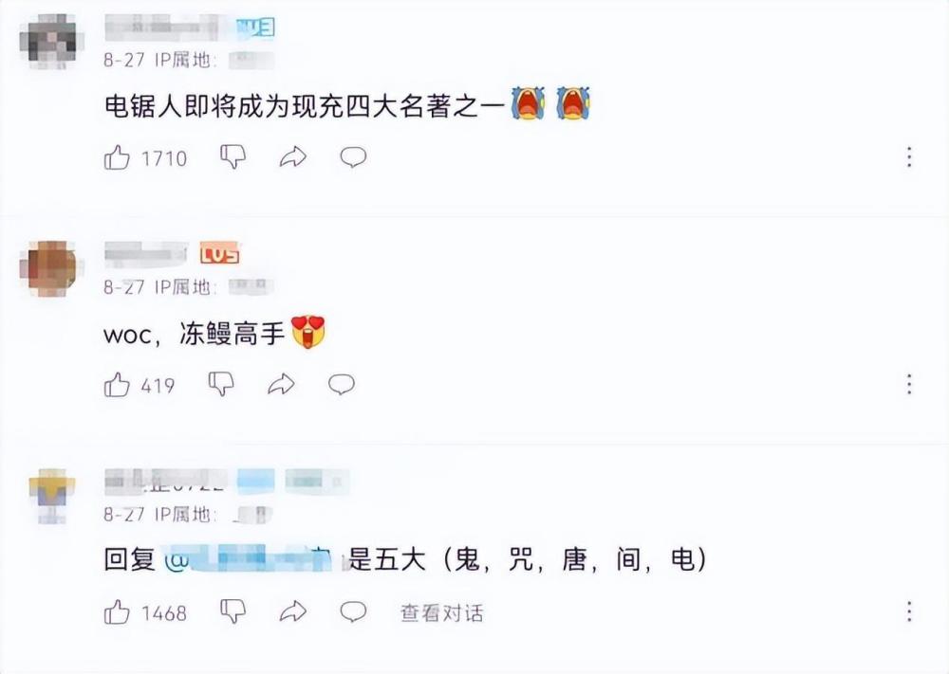Viewport: 949px width, 674px height.
Task: Share the 是五大 reply comment
Action: [x=293, y=611]
